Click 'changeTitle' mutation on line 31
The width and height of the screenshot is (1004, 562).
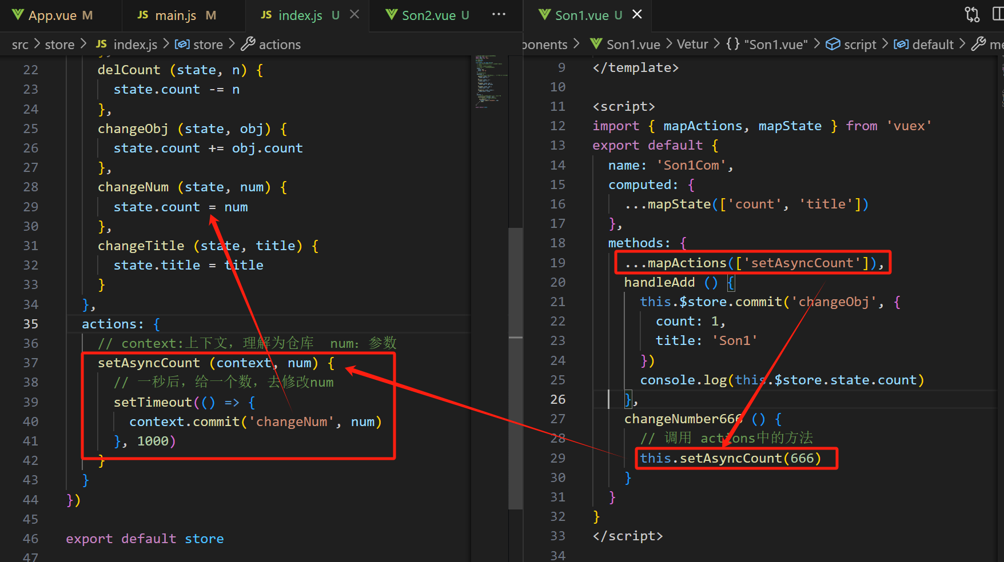(141, 246)
